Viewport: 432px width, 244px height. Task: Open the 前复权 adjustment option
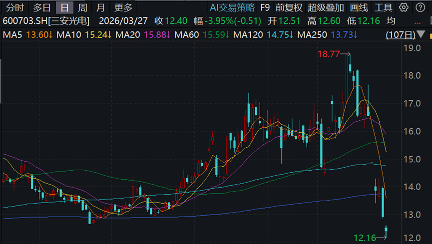coord(289,7)
